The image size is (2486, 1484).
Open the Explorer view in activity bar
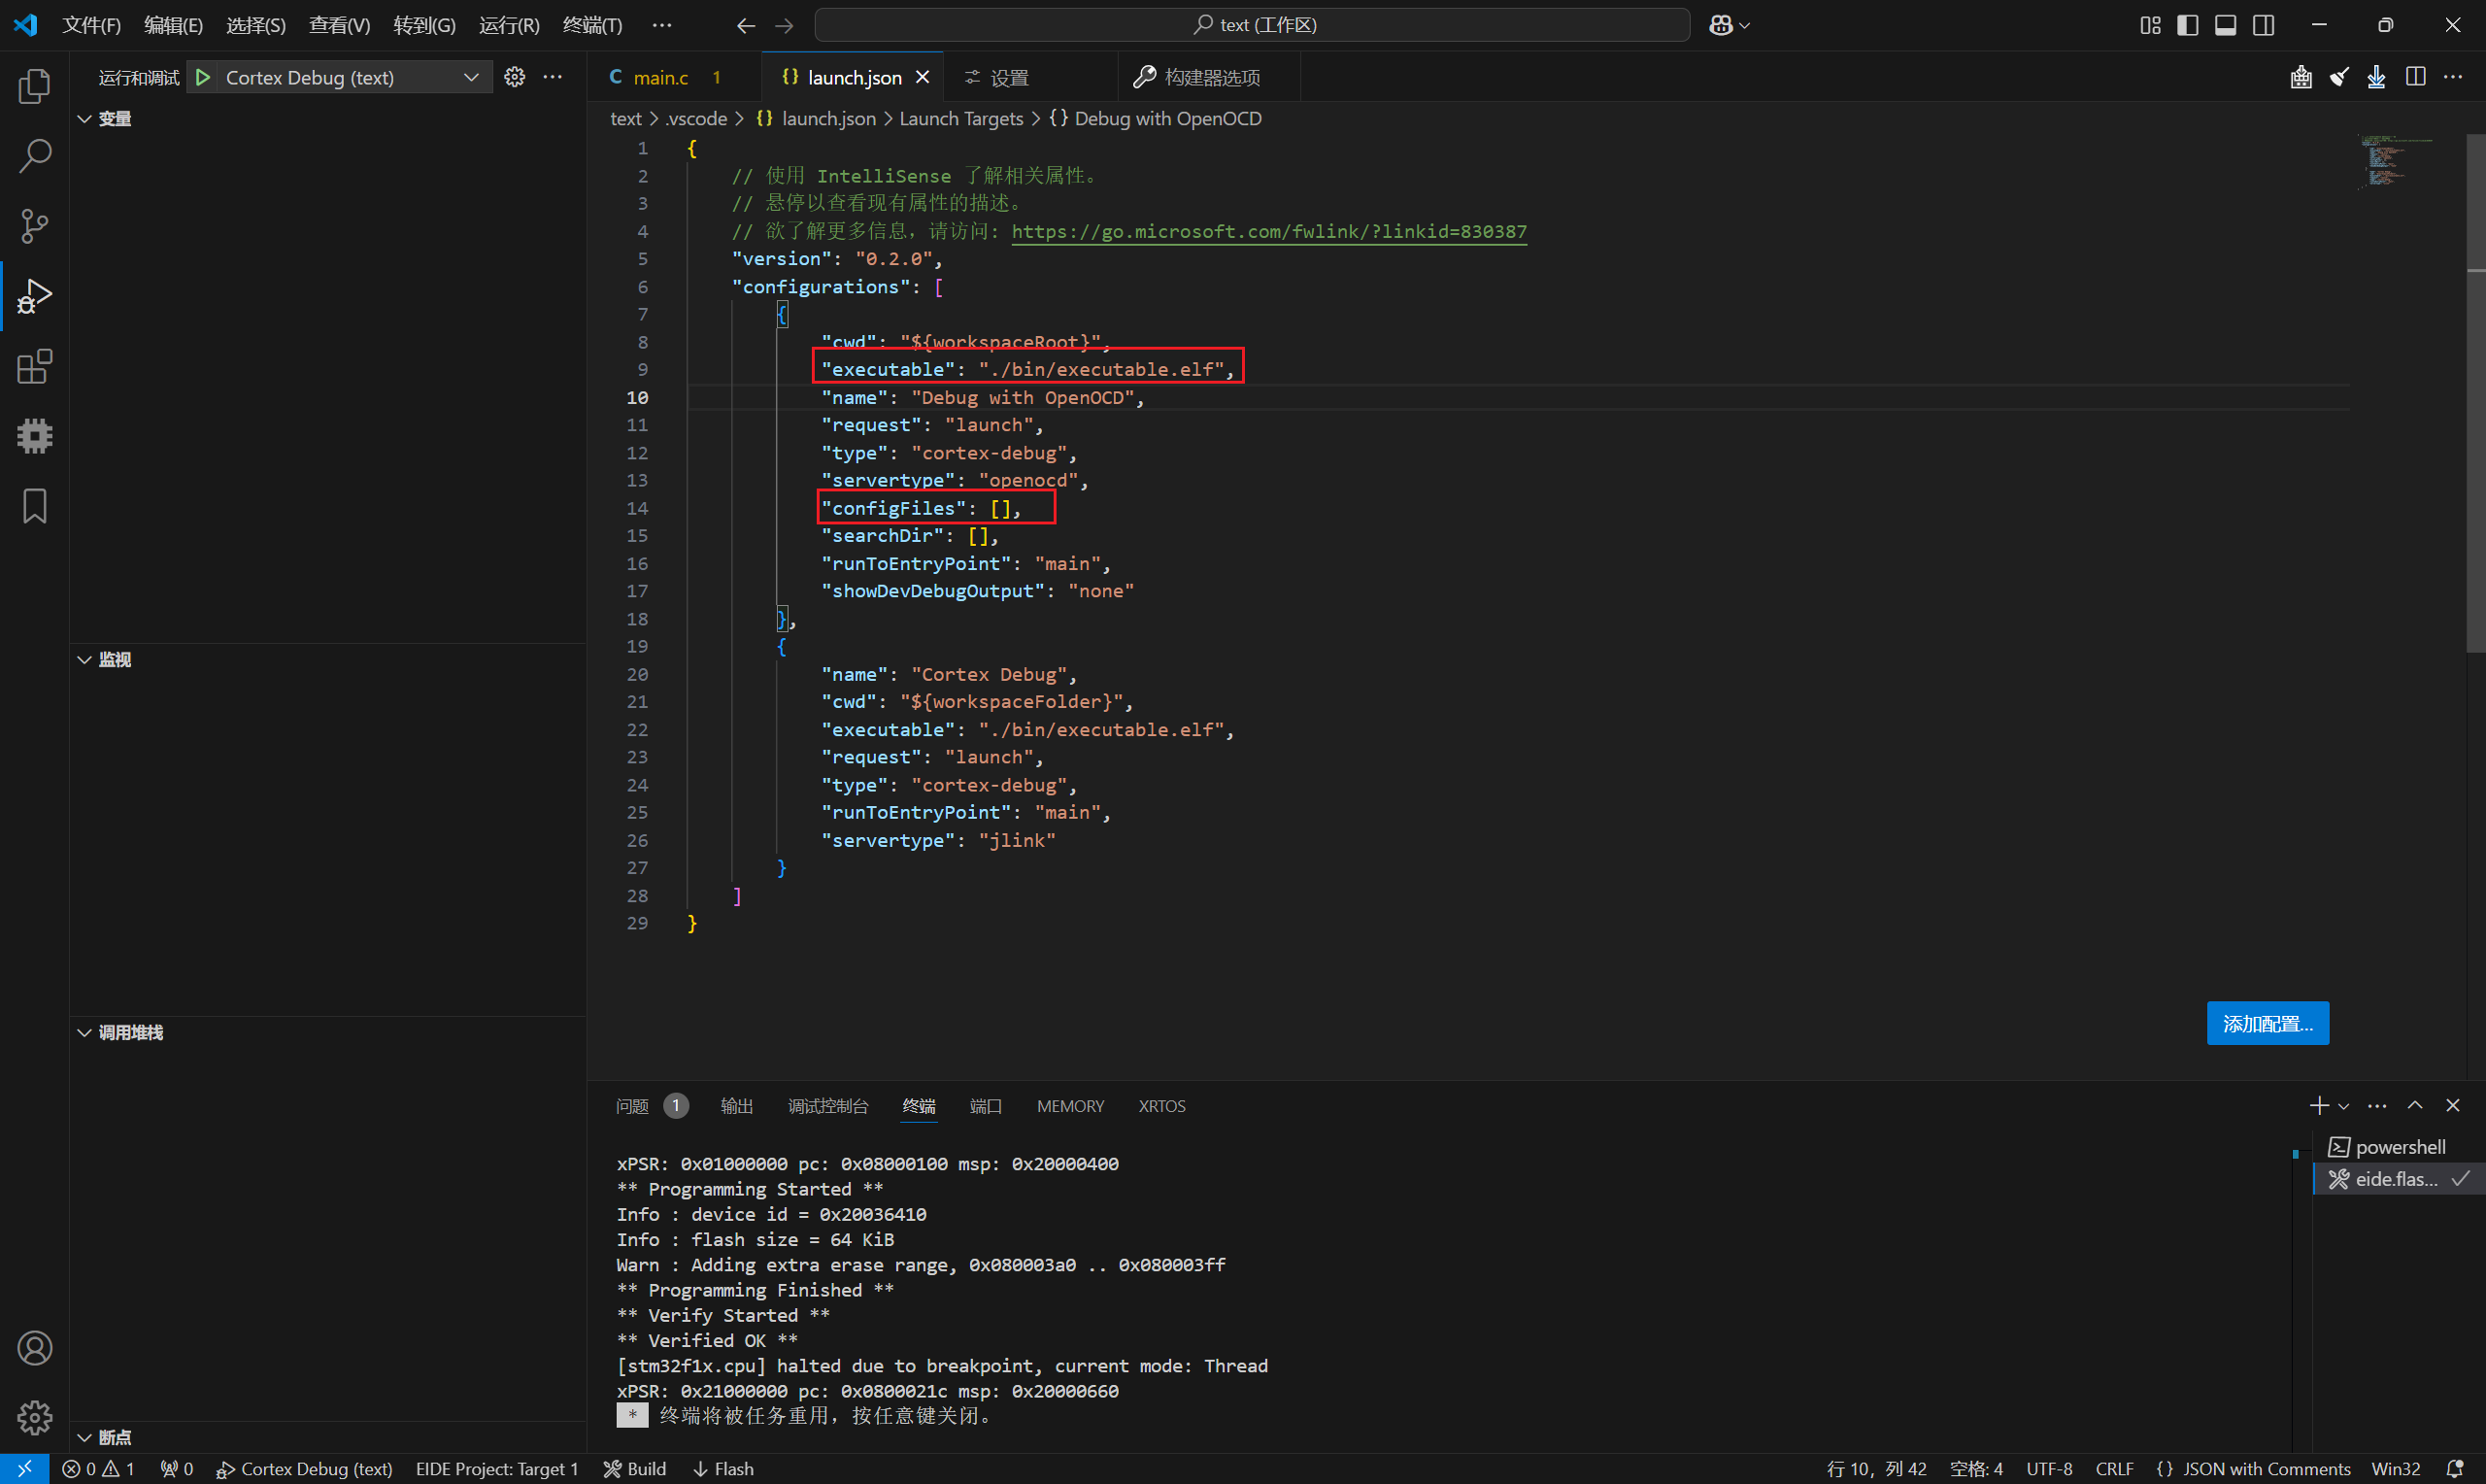pos(34,86)
